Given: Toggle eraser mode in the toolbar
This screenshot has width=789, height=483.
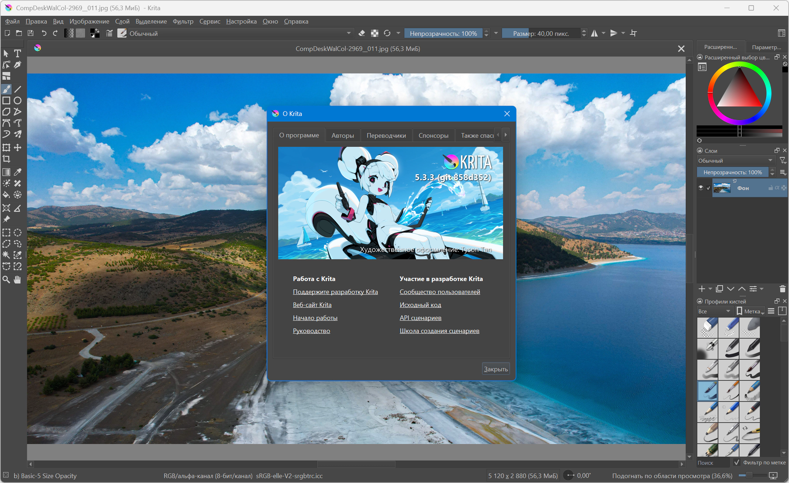Looking at the screenshot, I should (362, 33).
